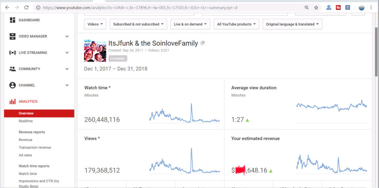
Task: Open the Transaction revenue report link
Action: [x=35, y=147]
